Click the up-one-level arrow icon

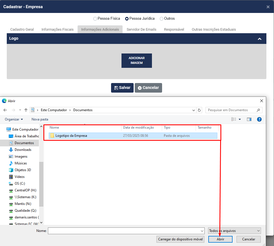pos(26,110)
